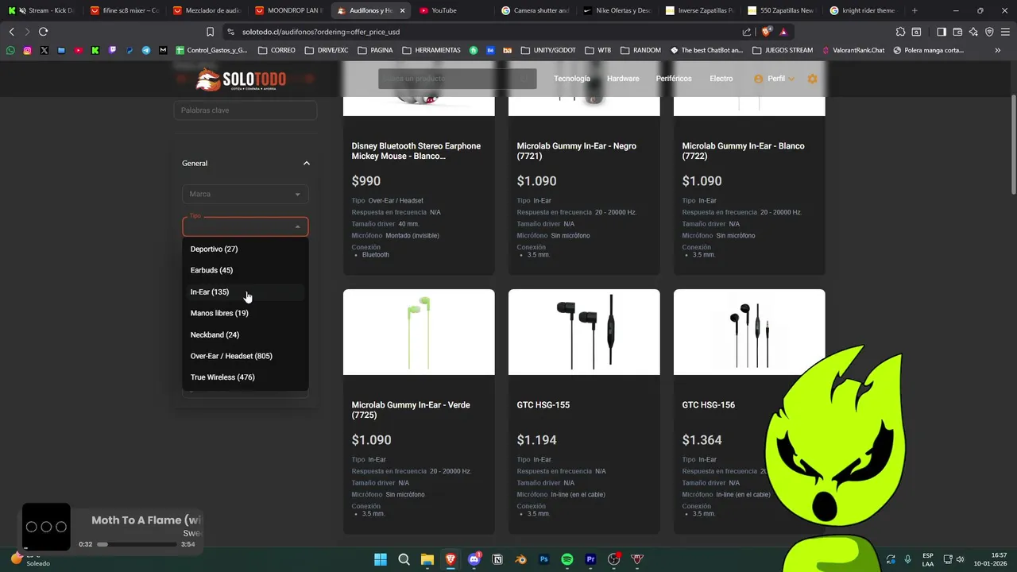
Task: Open Microlab Gummy In-Ear - Negro (7721)
Action: tap(577, 151)
